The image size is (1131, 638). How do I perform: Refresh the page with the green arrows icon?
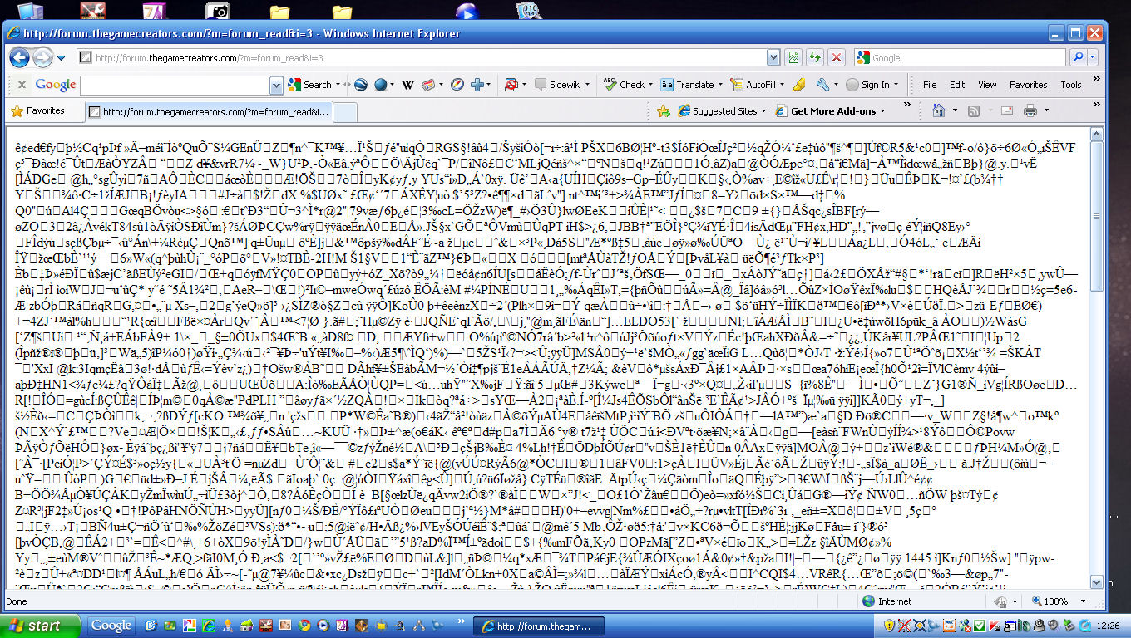tap(815, 58)
